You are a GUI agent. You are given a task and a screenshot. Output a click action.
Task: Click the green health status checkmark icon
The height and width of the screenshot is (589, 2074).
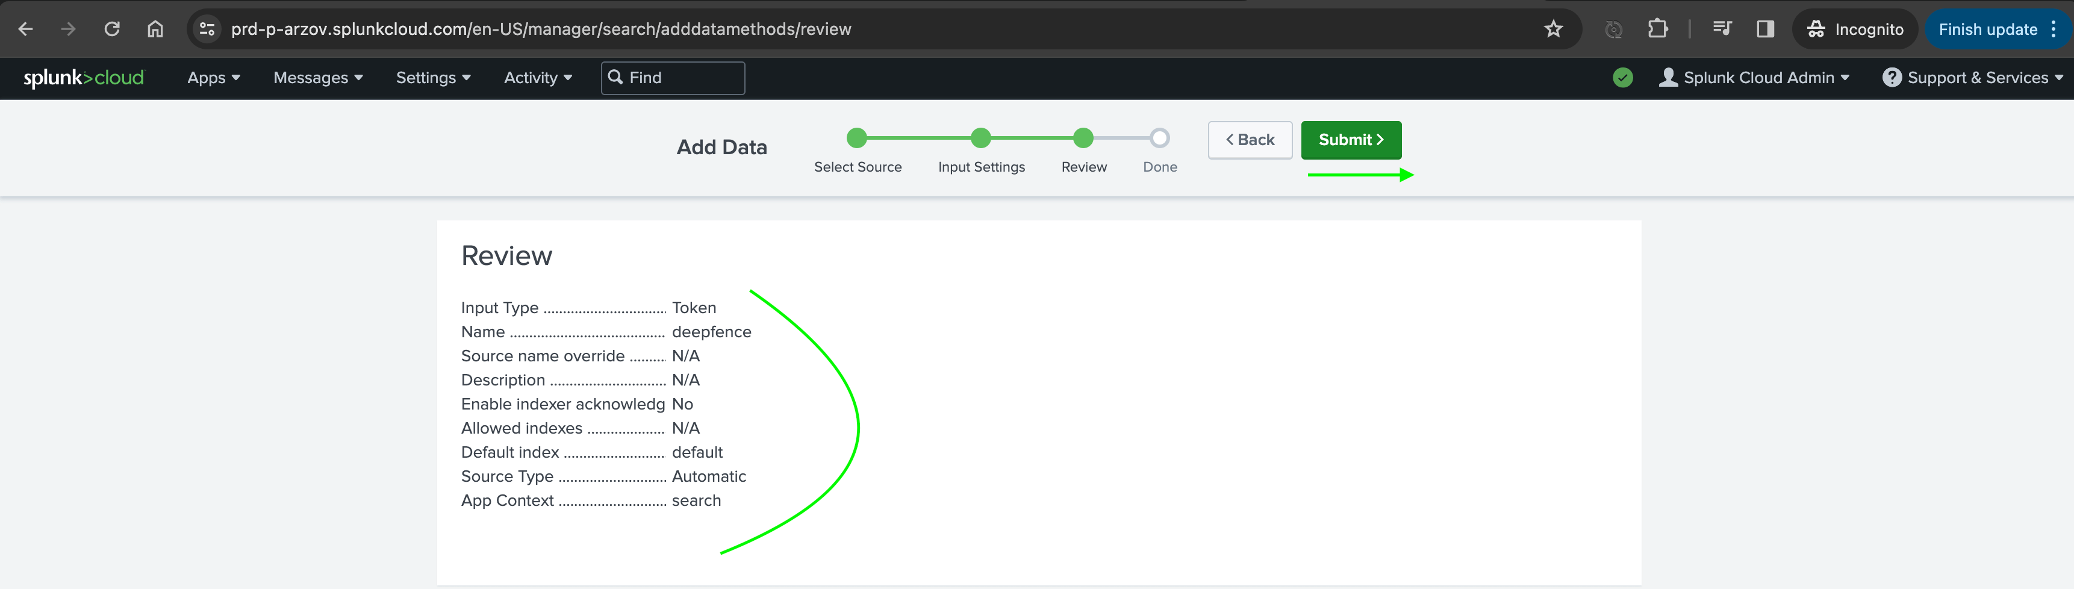pos(1623,78)
